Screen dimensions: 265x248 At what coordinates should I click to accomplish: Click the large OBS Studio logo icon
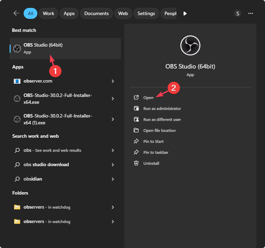pos(190,46)
